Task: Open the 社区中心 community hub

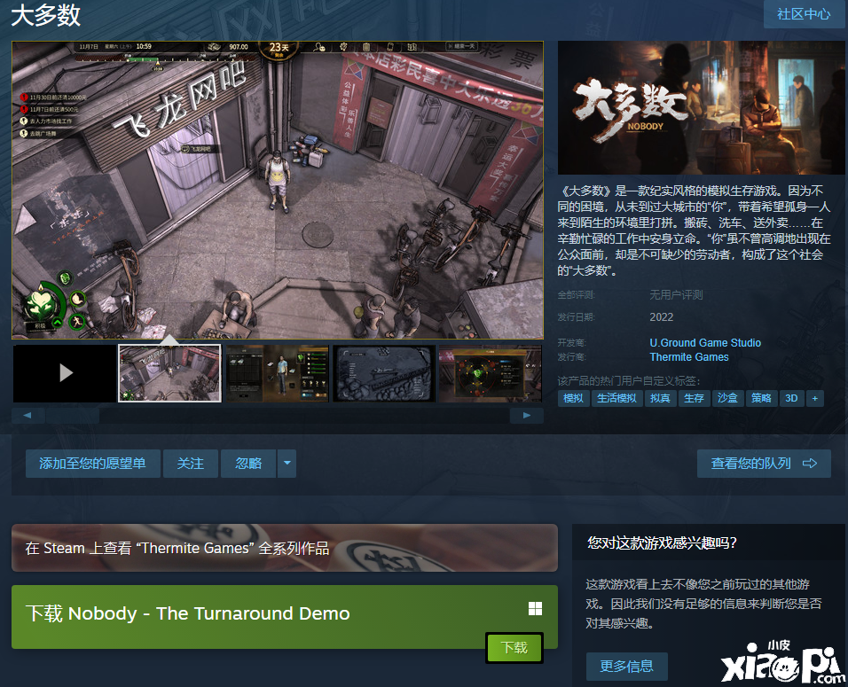Action: coord(804,14)
